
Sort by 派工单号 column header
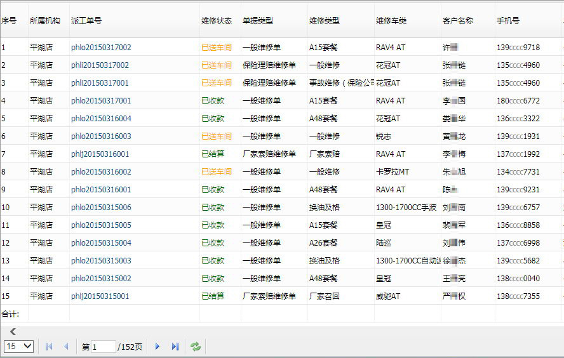(x=86, y=21)
